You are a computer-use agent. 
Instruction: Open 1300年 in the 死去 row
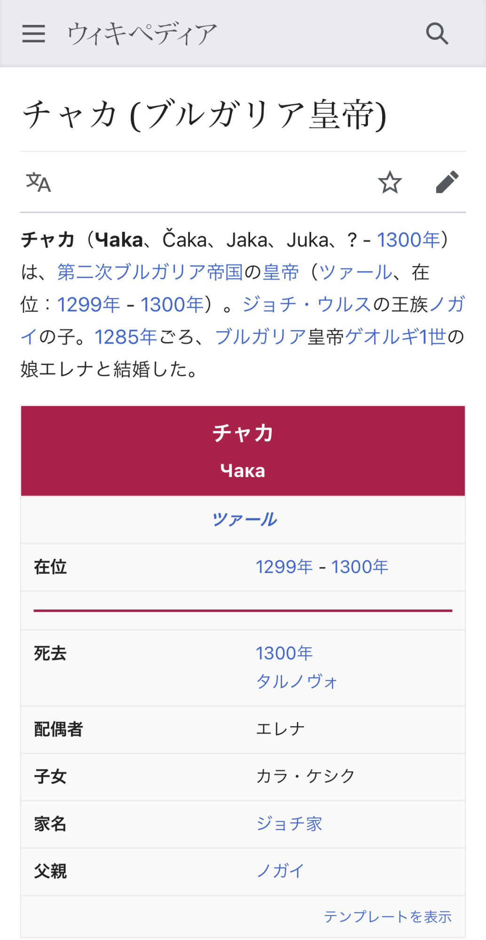click(284, 653)
